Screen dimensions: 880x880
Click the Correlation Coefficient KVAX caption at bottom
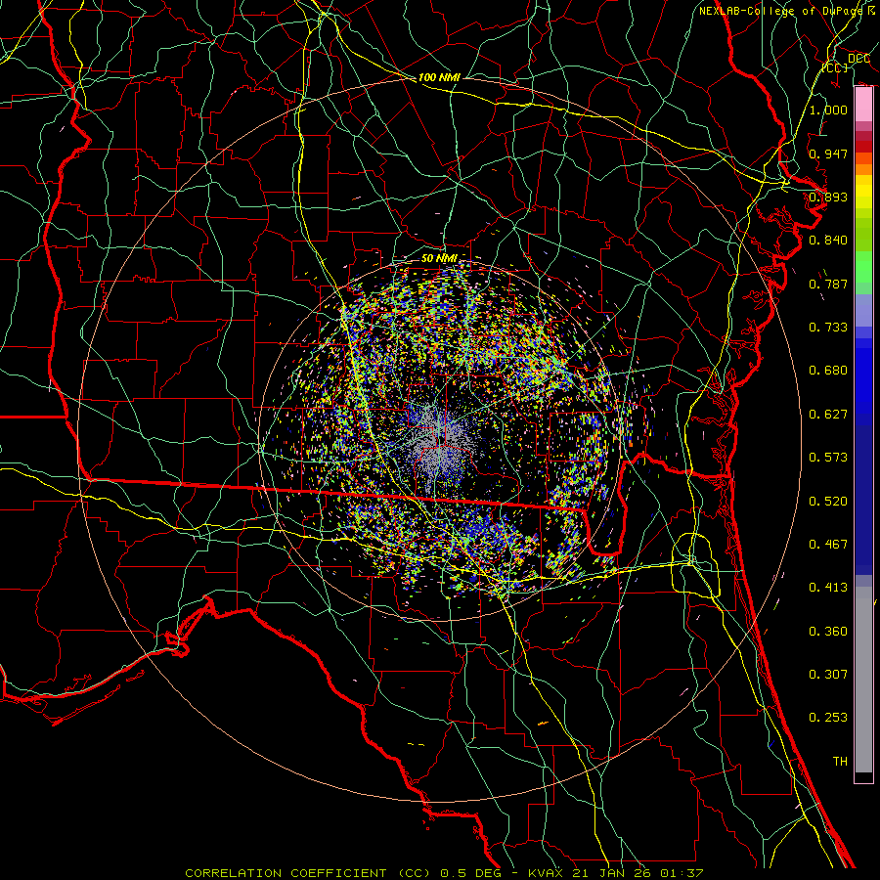444,873
